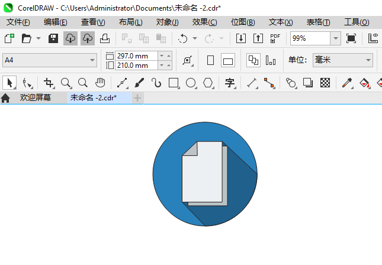The width and height of the screenshot is (382, 265).
Task: Open the units dropdown showing 毫米
Action: [367, 60]
